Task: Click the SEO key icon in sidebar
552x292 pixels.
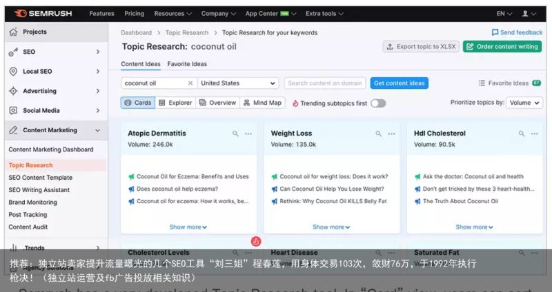Action: click(x=13, y=52)
